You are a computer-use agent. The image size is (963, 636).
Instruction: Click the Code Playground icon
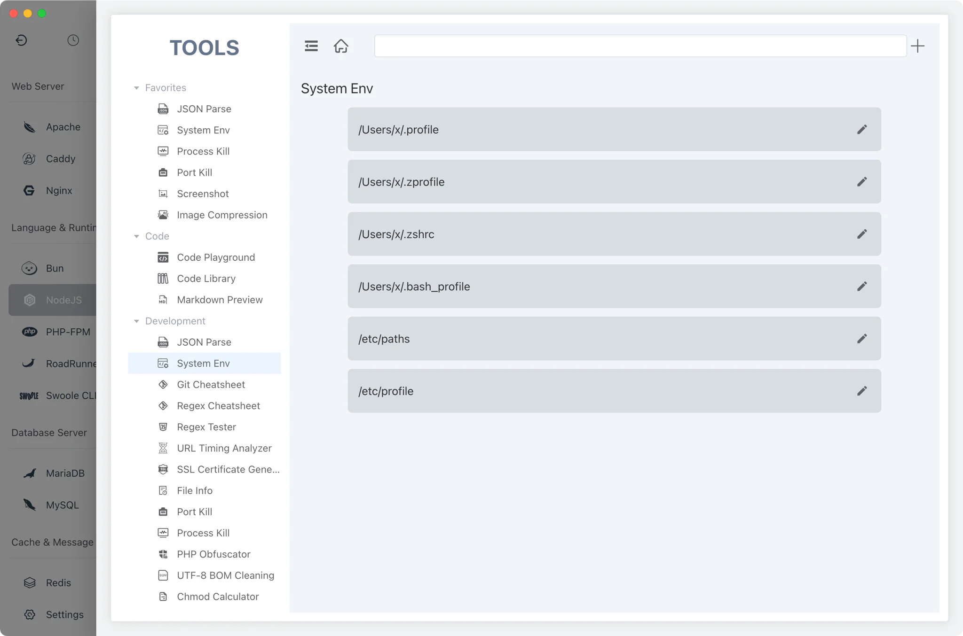click(163, 257)
